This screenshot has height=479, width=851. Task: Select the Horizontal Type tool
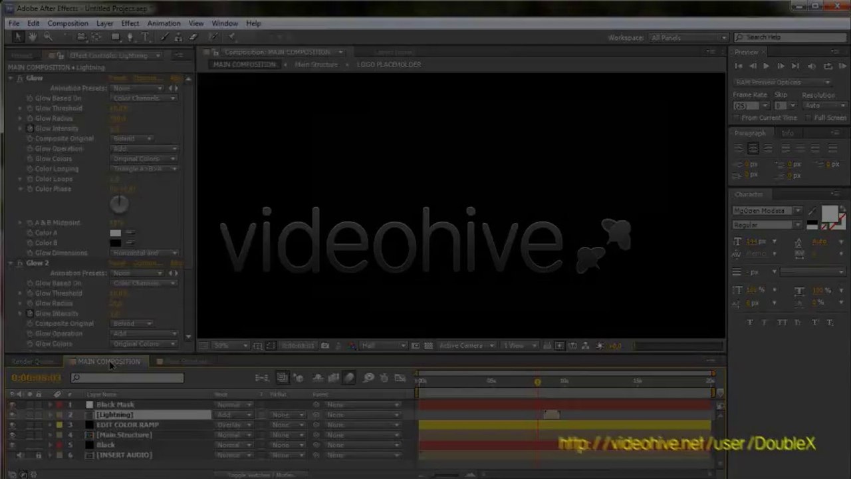pyautogui.click(x=145, y=37)
